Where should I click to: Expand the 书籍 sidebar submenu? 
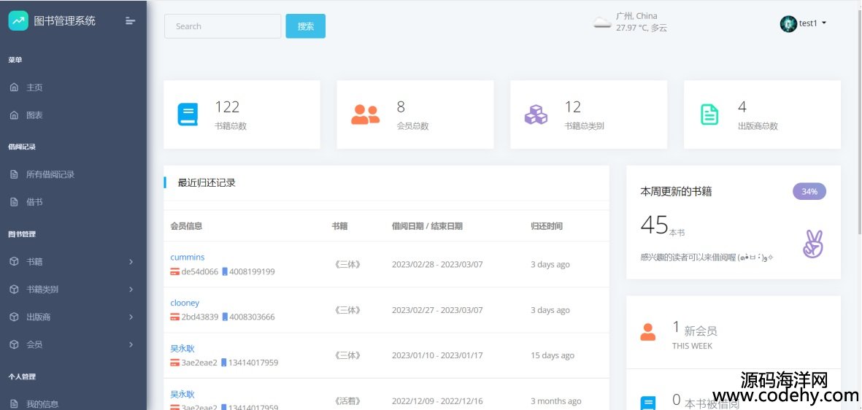pyautogui.click(x=131, y=261)
